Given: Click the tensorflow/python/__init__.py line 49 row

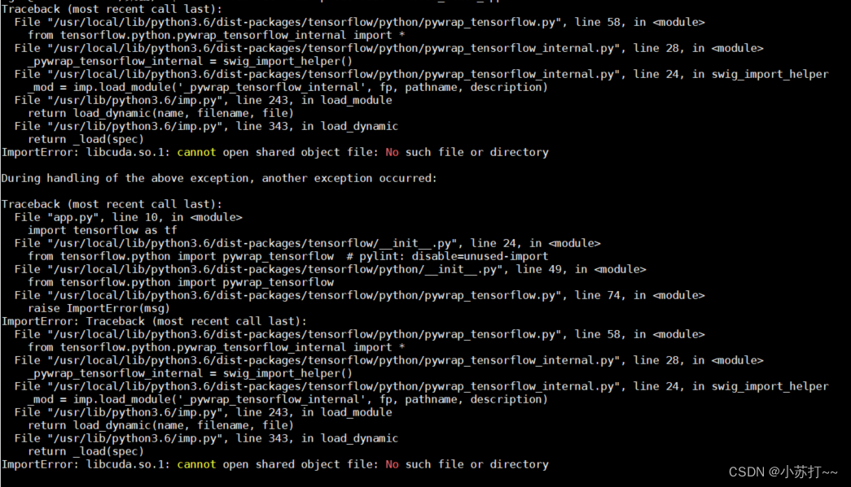Looking at the screenshot, I should coord(330,269).
